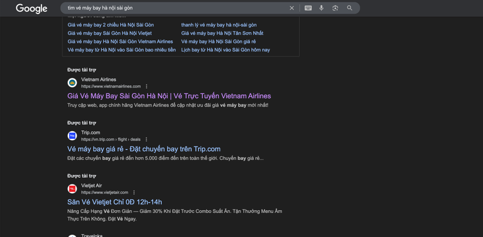The height and width of the screenshot is (237, 483).
Task: Select 'Giá vé máy bay 2 chiều Hà Nội Sài Gòn'
Action: (111, 25)
